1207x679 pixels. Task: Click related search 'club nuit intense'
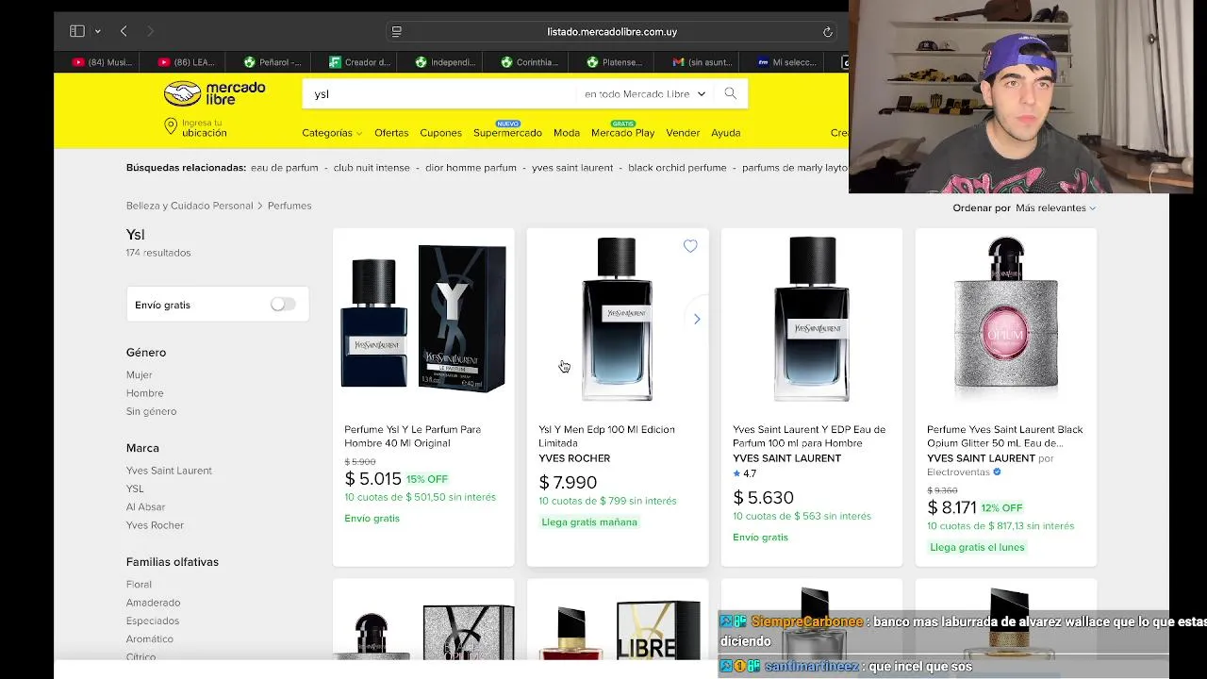(x=372, y=168)
